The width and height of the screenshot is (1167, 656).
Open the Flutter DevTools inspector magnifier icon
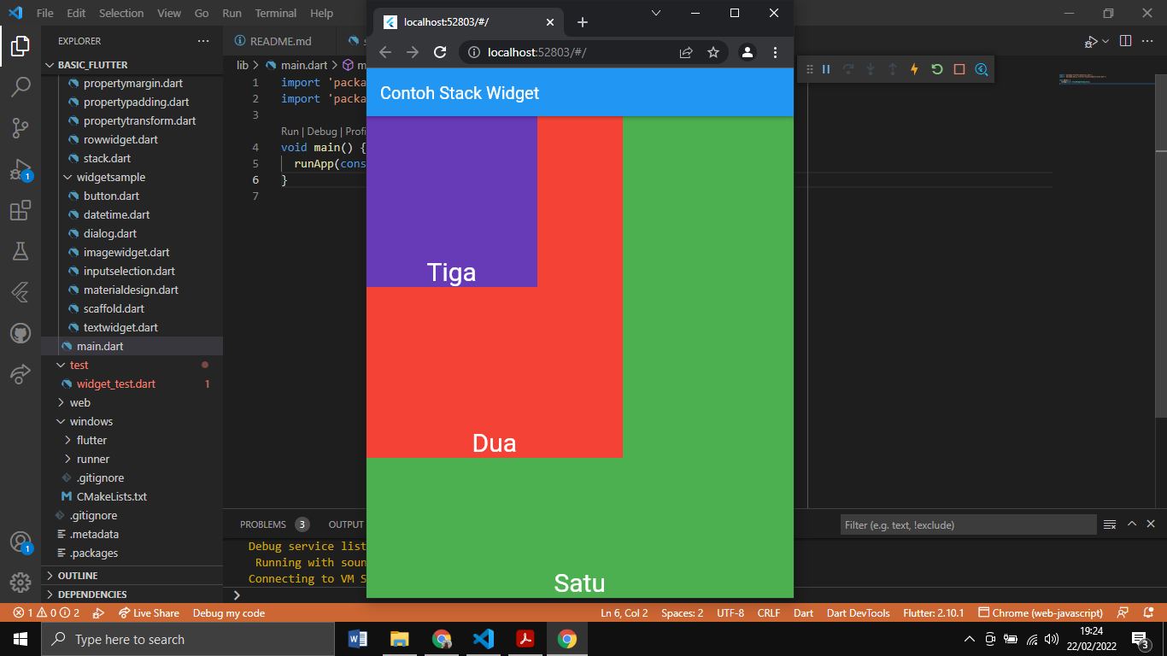(981, 69)
